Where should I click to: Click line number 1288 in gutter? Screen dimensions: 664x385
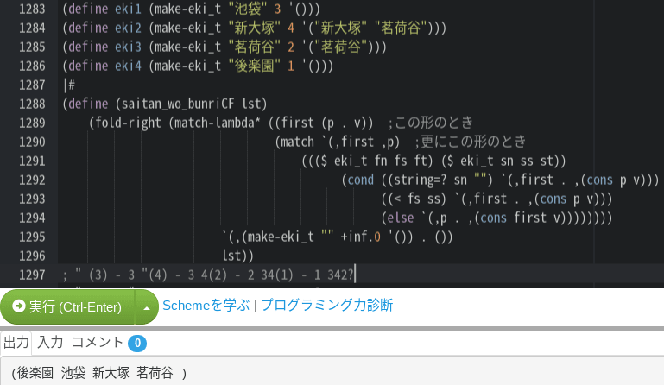[x=32, y=104]
